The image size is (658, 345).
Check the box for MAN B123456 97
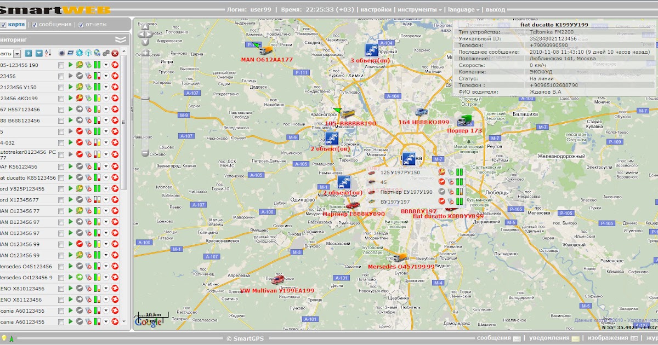coord(61,223)
